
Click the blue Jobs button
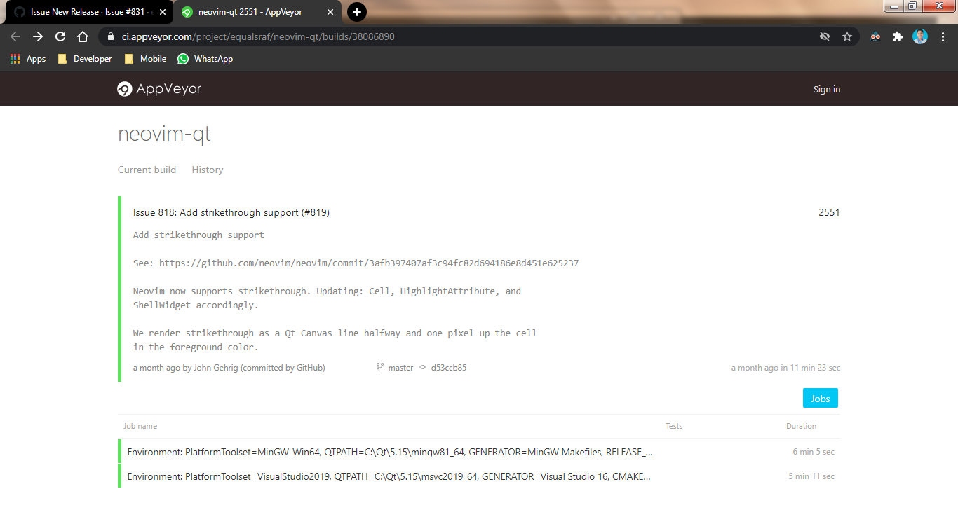[820, 397]
